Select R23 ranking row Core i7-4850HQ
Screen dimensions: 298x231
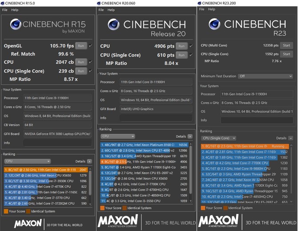pyautogui.click(x=245, y=197)
